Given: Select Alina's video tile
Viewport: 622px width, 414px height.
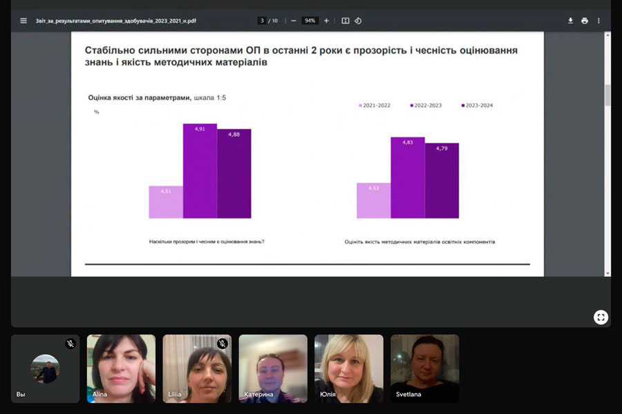Looking at the screenshot, I should [121, 368].
